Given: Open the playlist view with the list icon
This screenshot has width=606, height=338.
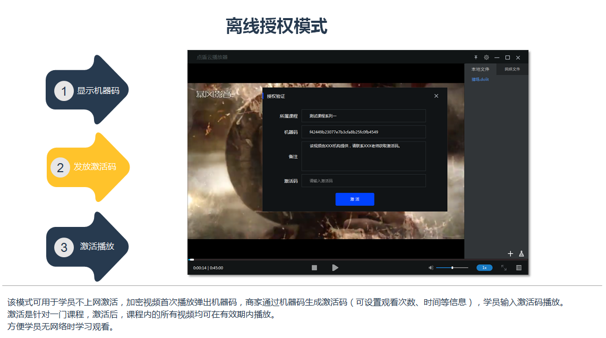Looking at the screenshot, I should [x=518, y=268].
